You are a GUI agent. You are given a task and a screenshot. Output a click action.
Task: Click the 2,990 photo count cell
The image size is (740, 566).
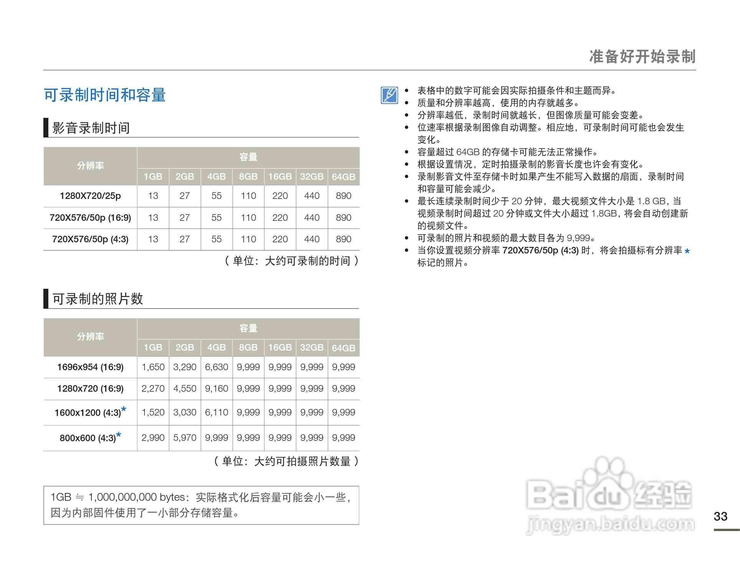pos(153,438)
